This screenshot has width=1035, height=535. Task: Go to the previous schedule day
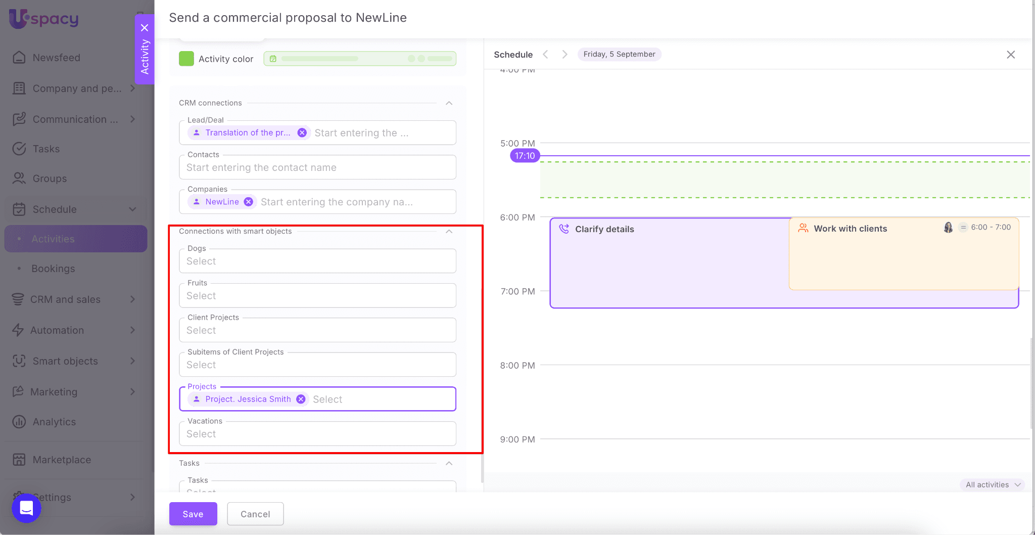(546, 55)
